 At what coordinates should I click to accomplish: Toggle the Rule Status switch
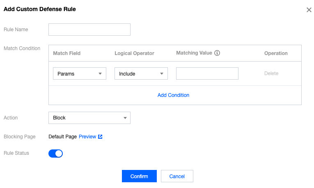[55, 154]
